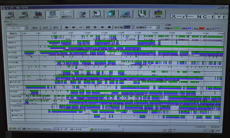Click blue 切削 legend swatch

[189, 28]
